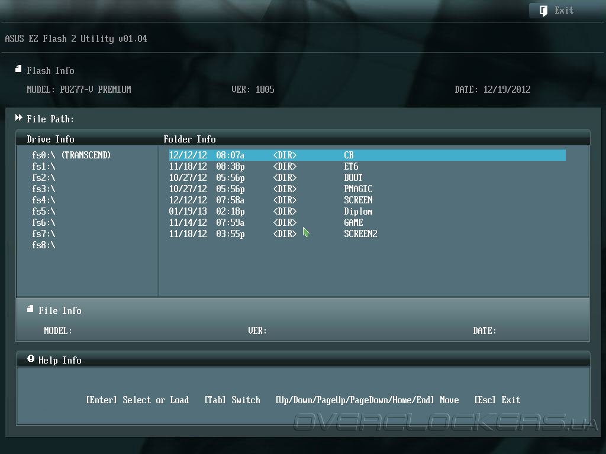Select drive fs7:\
Image resolution: width=606 pixels, height=454 pixels.
click(x=44, y=234)
